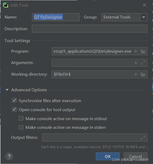Viewport: 153px width, 164px height.
Task: Click the Cancel button
Action: [x=136, y=156]
